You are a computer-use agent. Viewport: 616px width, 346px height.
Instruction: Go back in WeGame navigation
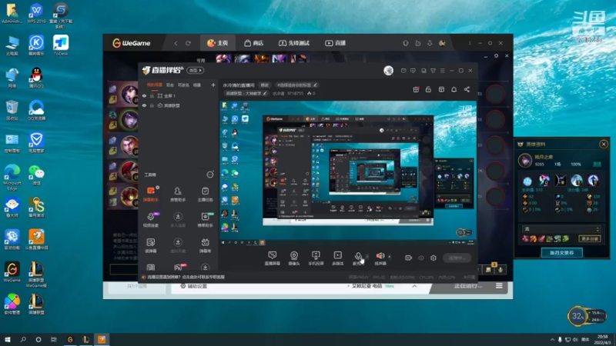coord(176,43)
